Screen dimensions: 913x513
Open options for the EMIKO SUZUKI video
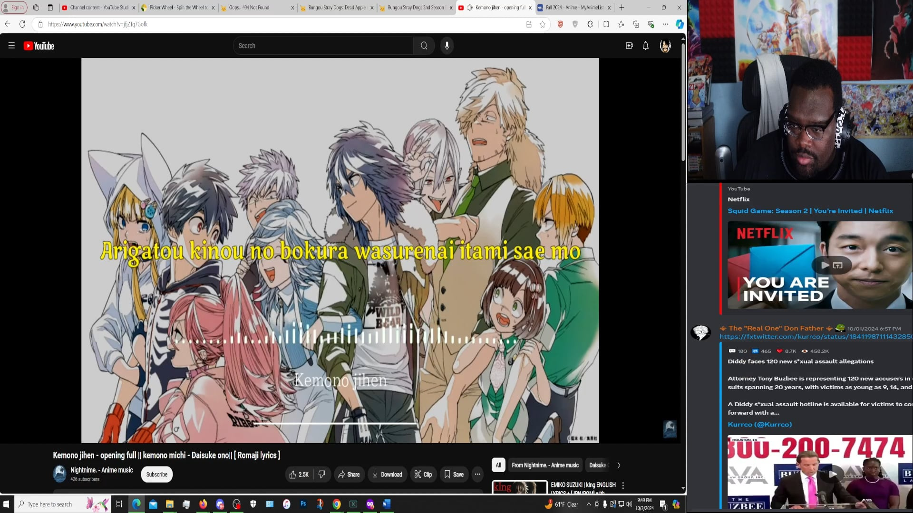623,485
